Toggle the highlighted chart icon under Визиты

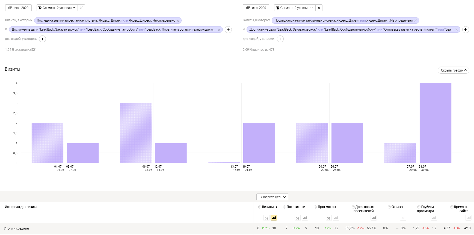[x=274, y=218]
